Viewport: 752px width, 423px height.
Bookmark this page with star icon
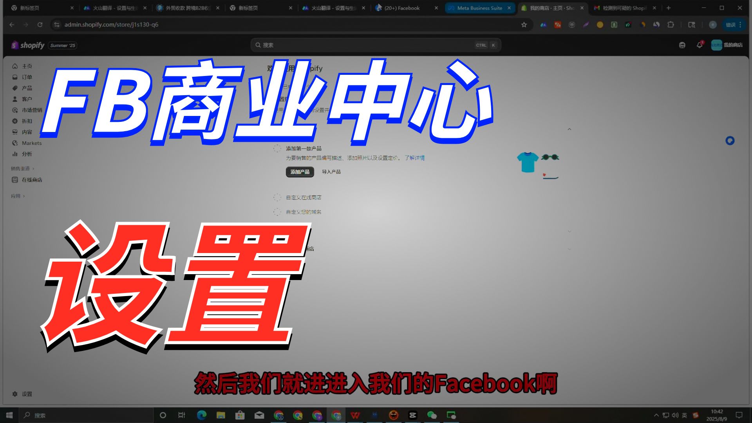[524, 25]
